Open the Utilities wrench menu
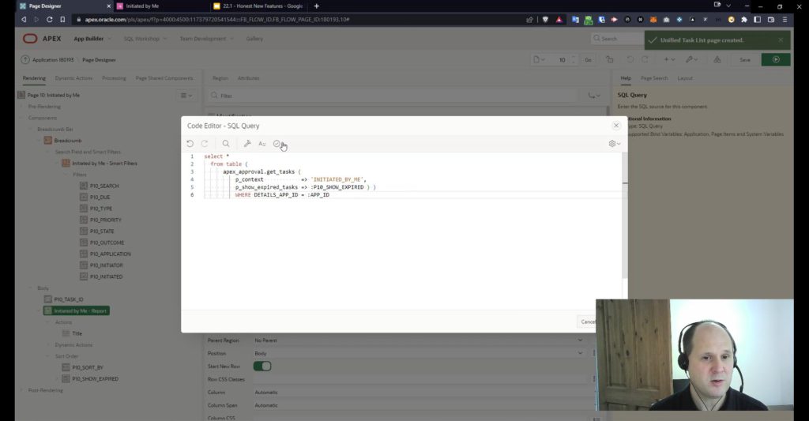This screenshot has width=809, height=421. tap(692, 60)
